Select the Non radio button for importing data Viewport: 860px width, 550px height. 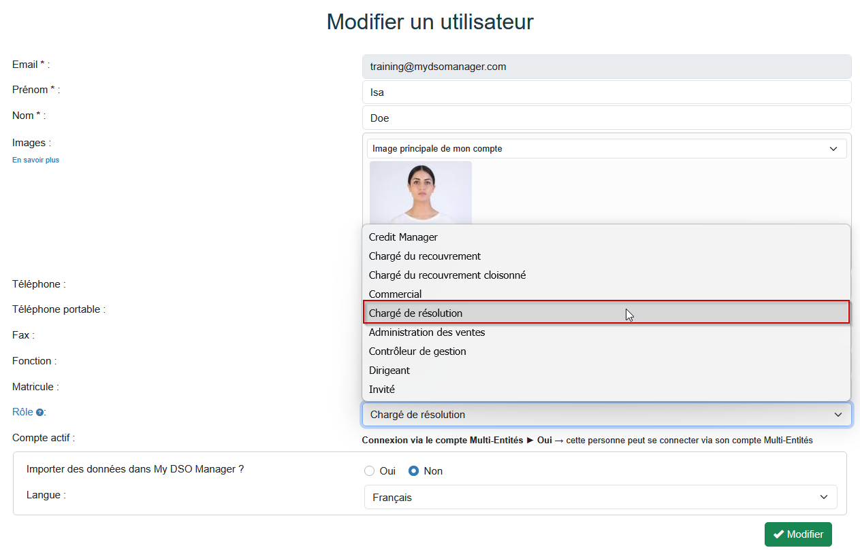414,470
